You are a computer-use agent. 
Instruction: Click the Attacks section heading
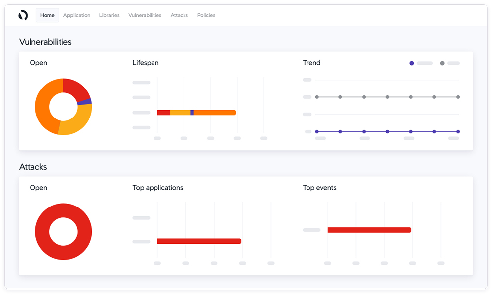coord(33,167)
